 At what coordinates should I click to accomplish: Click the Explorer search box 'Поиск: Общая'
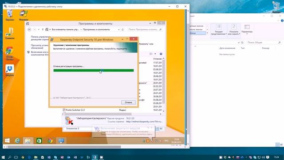(264, 42)
